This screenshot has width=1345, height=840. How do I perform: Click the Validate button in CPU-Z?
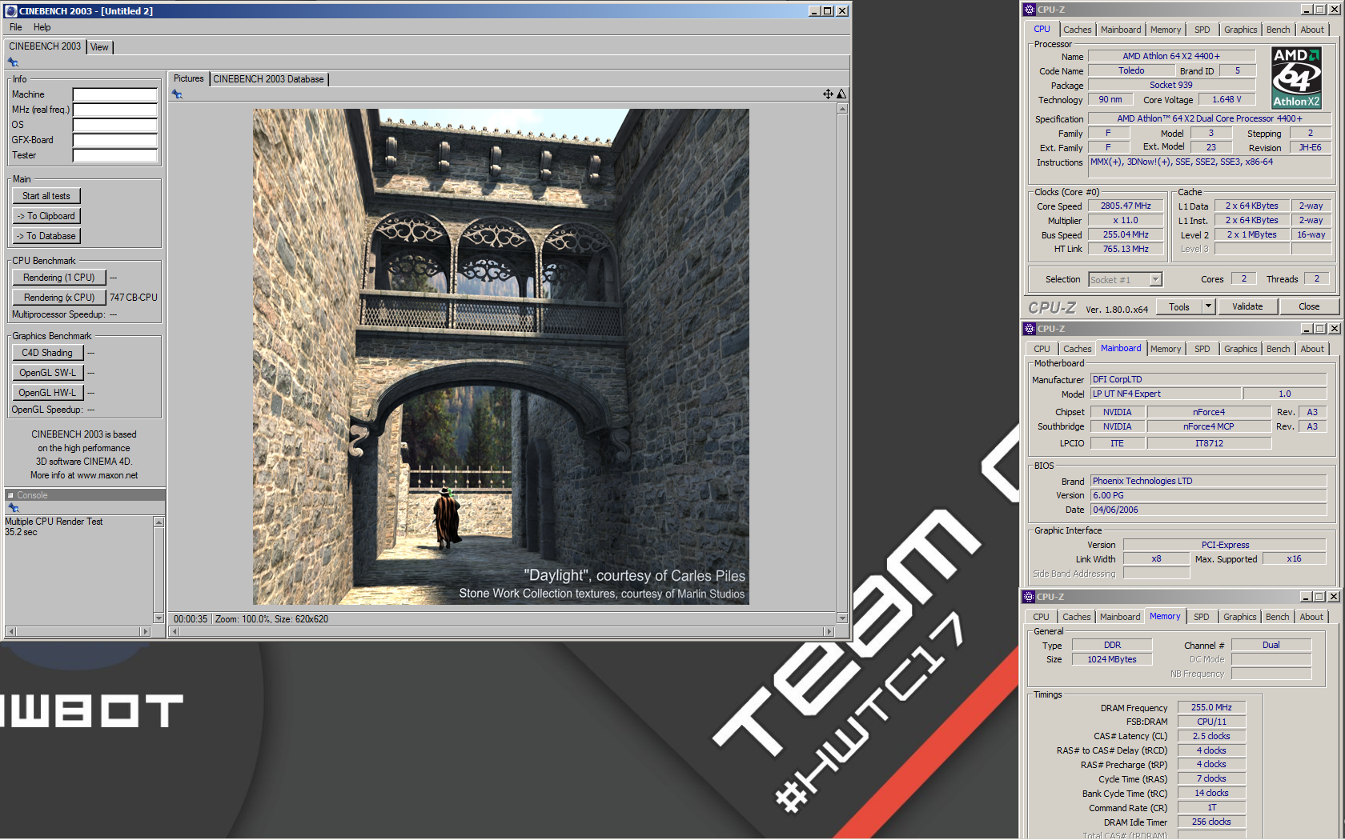1247,306
